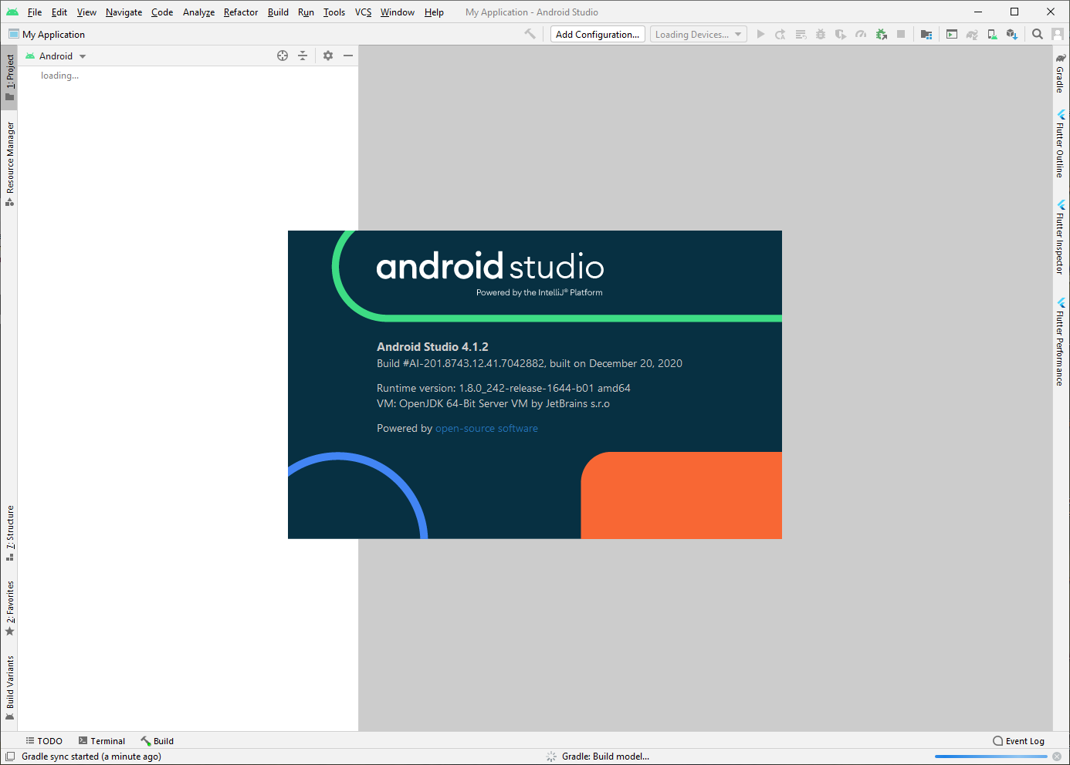Open the Run menu
This screenshot has width=1070, height=765.
pyautogui.click(x=306, y=12)
